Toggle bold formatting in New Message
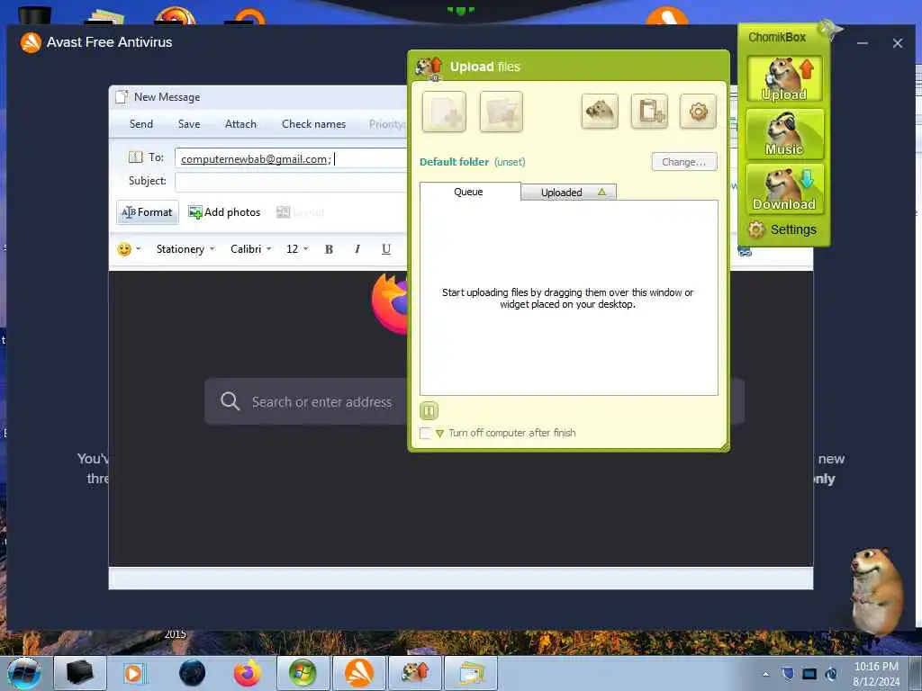The image size is (922, 691). point(329,249)
